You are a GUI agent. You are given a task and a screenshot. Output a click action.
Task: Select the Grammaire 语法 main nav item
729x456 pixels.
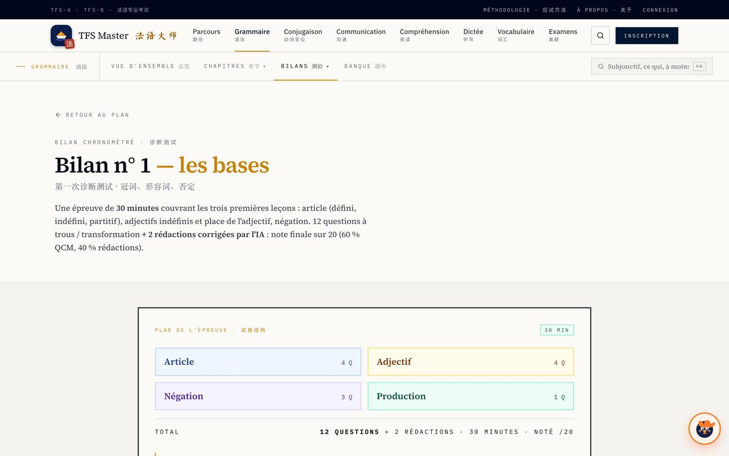coord(252,35)
